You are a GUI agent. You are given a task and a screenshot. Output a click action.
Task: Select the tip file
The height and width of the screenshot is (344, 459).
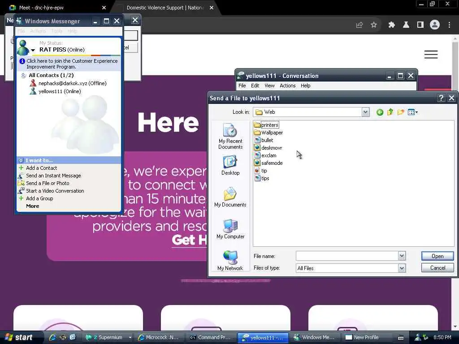coord(261,171)
